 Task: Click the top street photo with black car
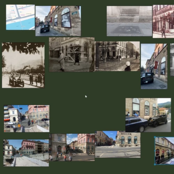58,21
